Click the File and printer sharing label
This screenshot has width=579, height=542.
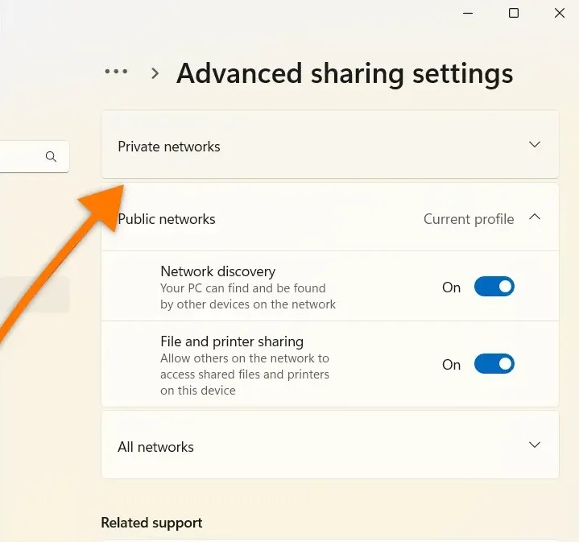232,341
